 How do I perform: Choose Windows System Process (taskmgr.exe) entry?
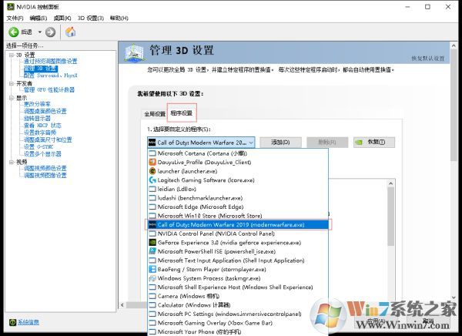tap(238, 278)
